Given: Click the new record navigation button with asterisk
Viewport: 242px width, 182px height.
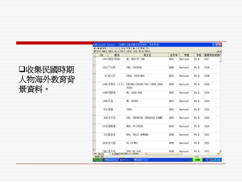Looking at the screenshot, I should 118,154.
